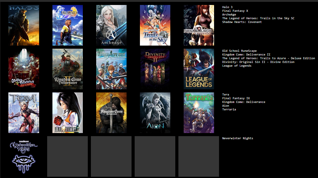
Task: Open the League of Legends cover
Action: point(199,69)
